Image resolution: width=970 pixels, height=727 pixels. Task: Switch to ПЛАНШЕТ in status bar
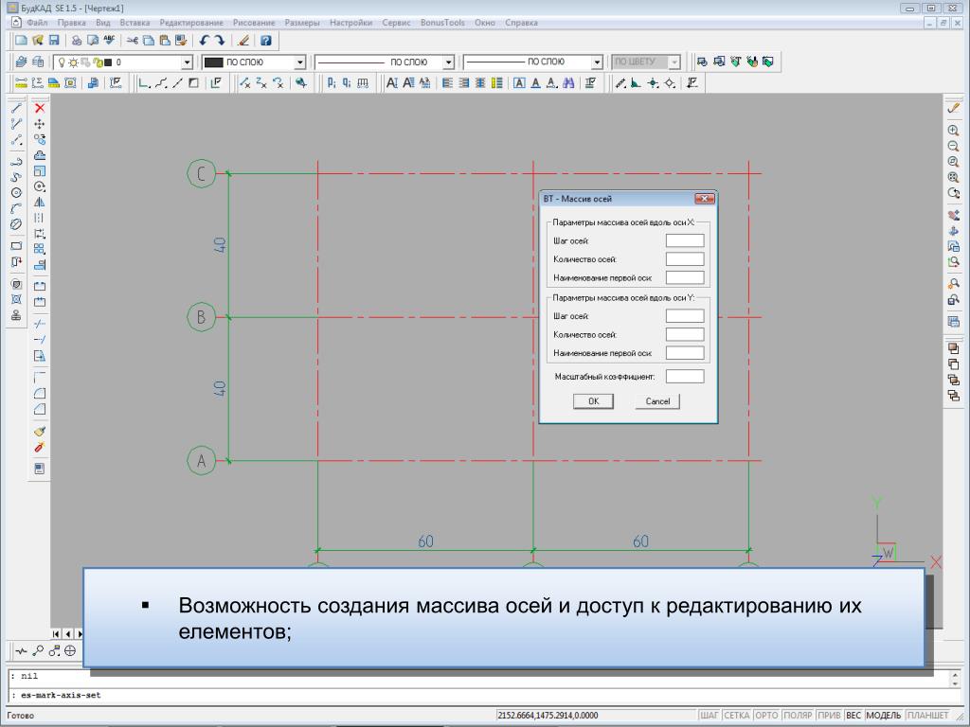click(x=928, y=716)
